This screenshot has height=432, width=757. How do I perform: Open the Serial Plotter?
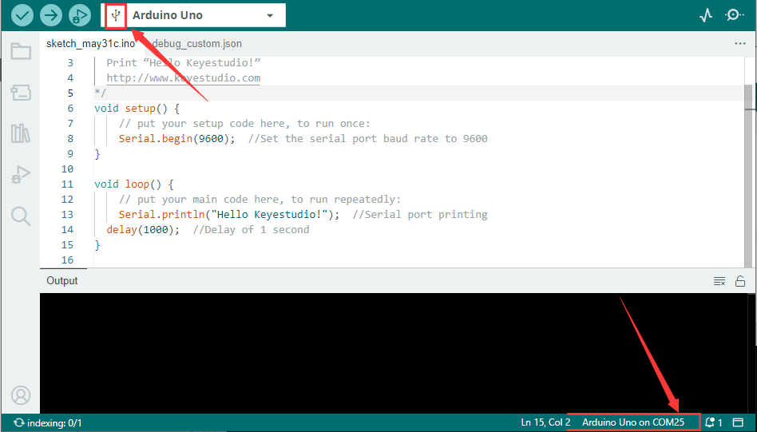tap(706, 15)
